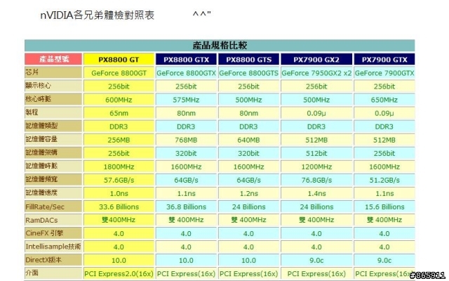Image resolution: width=449 pixels, height=281 pixels.
Task: Click the 600MHz core clock cell
Action: coord(119,100)
